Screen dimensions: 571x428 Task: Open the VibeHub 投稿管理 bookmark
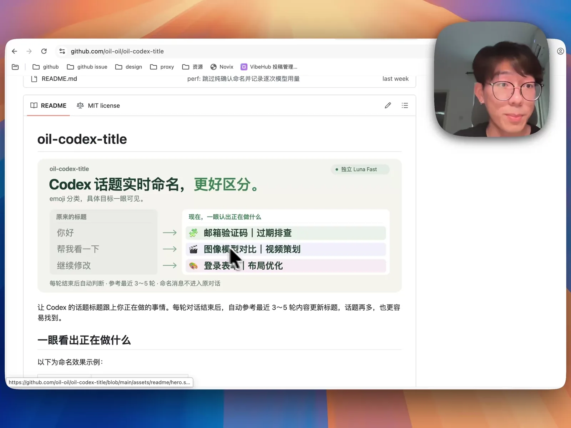click(x=269, y=67)
